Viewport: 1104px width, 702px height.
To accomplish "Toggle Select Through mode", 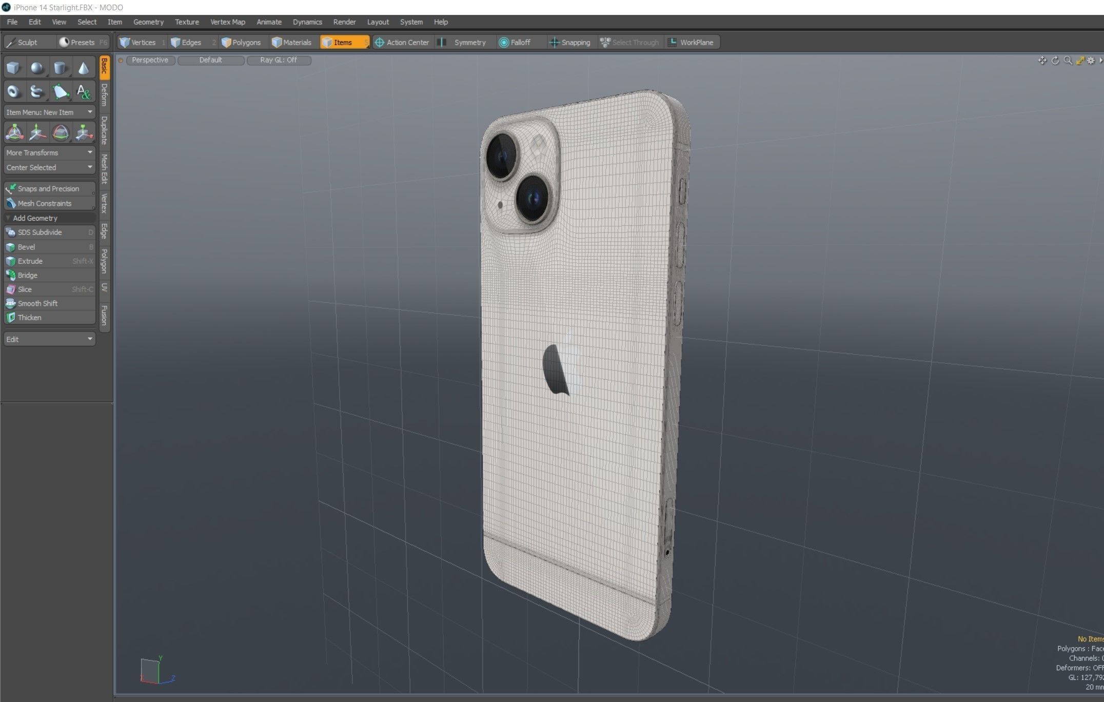I will pyautogui.click(x=630, y=43).
